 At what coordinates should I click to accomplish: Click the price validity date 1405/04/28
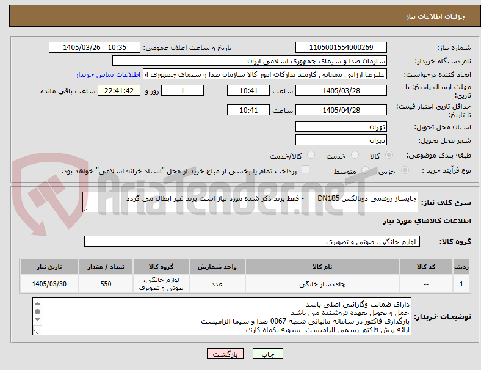coord(341,110)
